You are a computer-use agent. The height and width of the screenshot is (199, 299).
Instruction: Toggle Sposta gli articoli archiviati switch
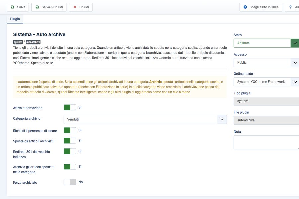pyautogui.click(x=70, y=141)
